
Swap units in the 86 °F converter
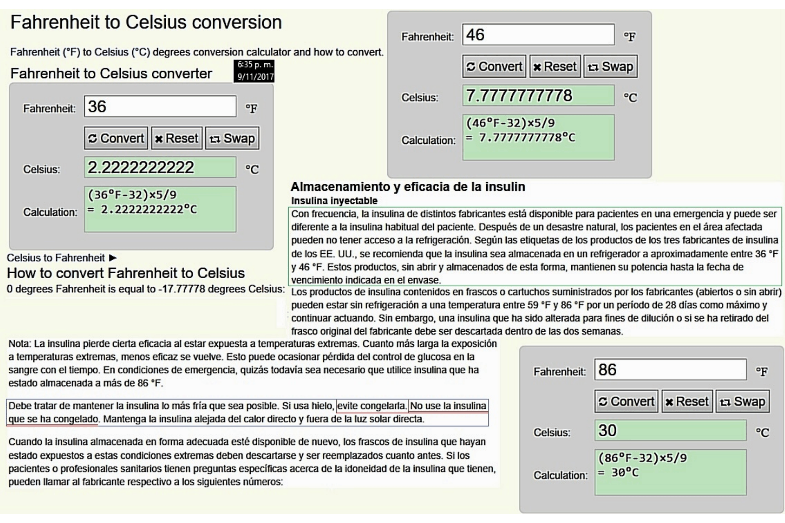click(x=743, y=401)
